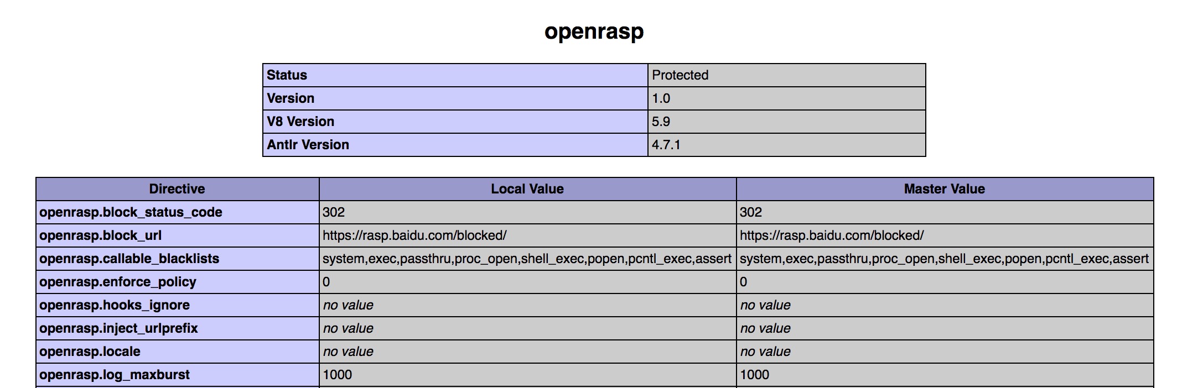Click master value of openrasp.callable_blacklists
The height and width of the screenshot is (388, 1203).
point(944,259)
